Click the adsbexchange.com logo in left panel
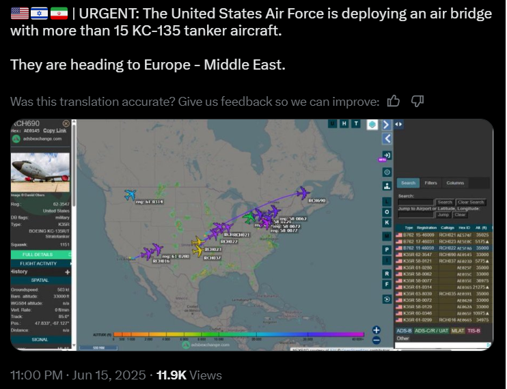Image resolution: width=507 pixels, height=389 pixels. (x=16, y=139)
